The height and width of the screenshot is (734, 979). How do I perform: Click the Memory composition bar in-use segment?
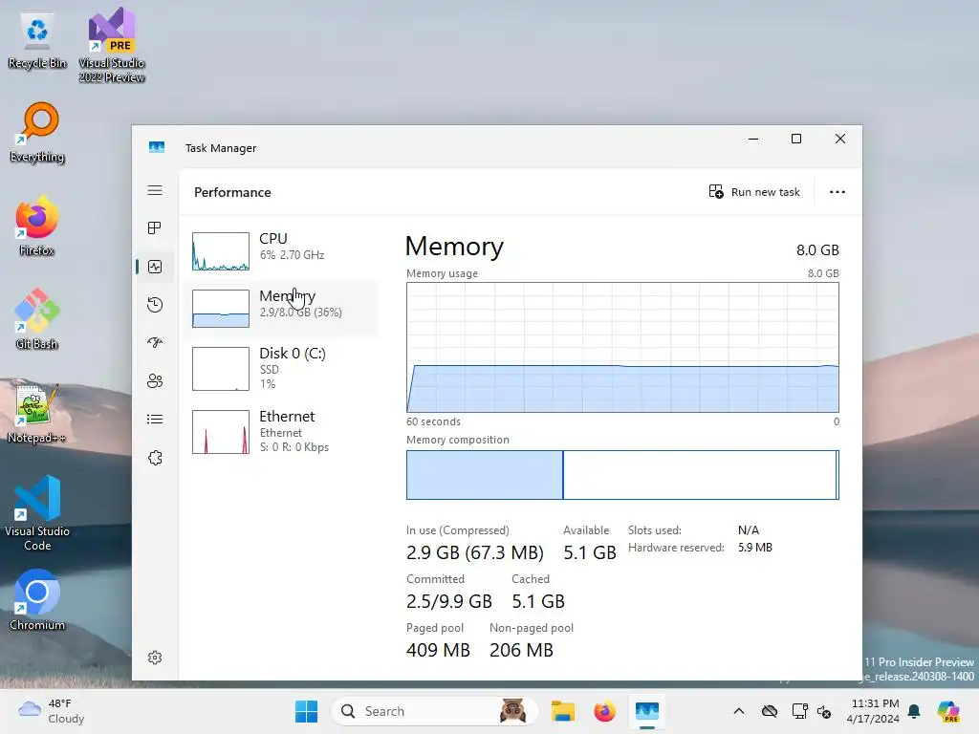tap(485, 475)
